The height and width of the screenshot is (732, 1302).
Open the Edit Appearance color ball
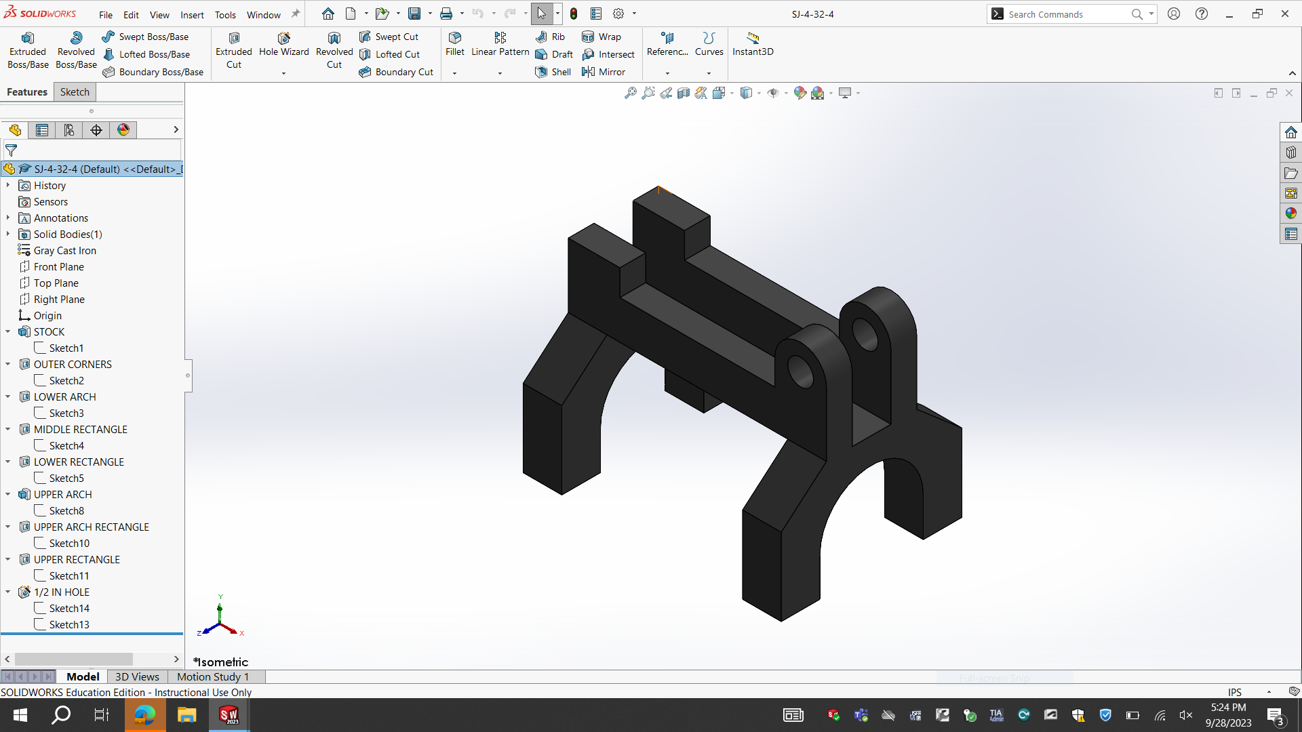pyautogui.click(x=800, y=93)
